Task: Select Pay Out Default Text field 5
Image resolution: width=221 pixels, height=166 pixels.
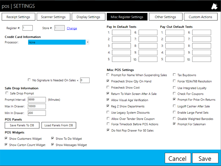Action: click(175, 59)
